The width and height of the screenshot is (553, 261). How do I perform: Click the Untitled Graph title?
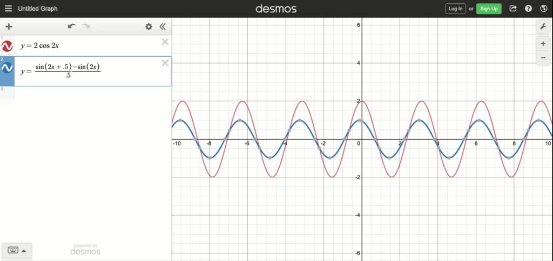tap(38, 9)
